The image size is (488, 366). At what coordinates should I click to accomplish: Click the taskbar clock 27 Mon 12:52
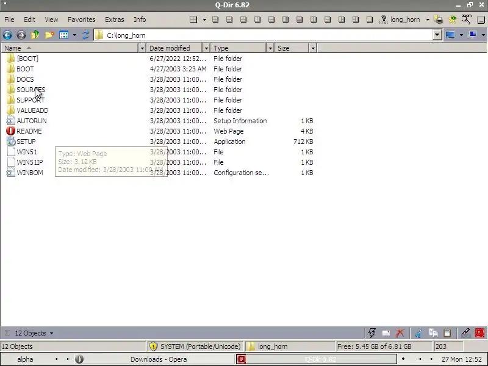pos(462,359)
